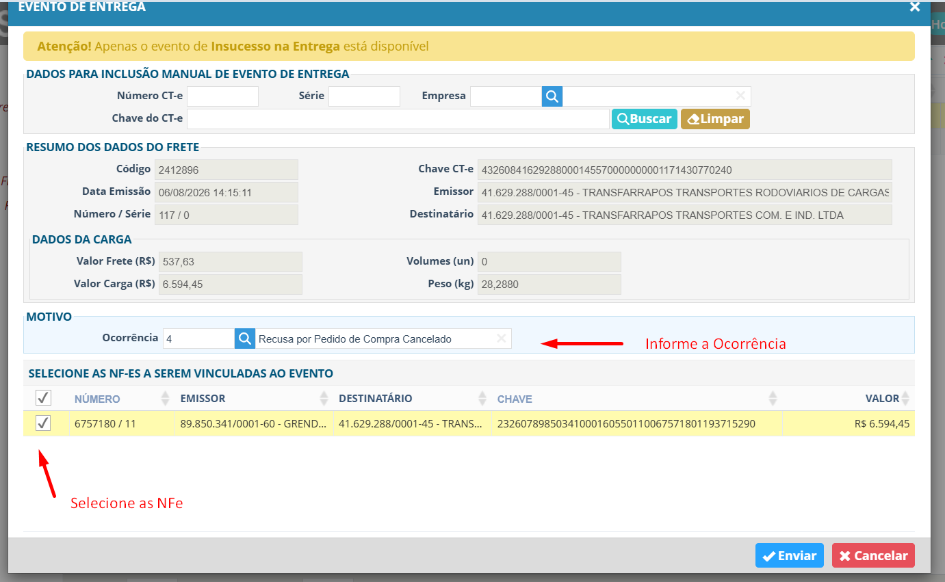This screenshot has width=945, height=582.
Task: Click the Valor Frete field 537,63
Action: coord(230,262)
